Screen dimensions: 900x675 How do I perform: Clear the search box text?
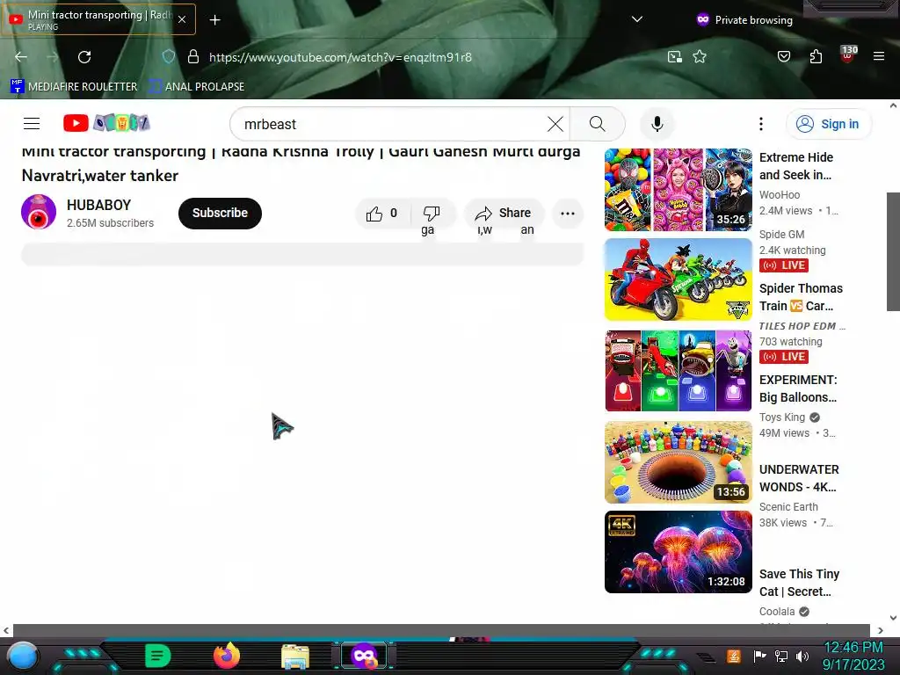coord(555,124)
